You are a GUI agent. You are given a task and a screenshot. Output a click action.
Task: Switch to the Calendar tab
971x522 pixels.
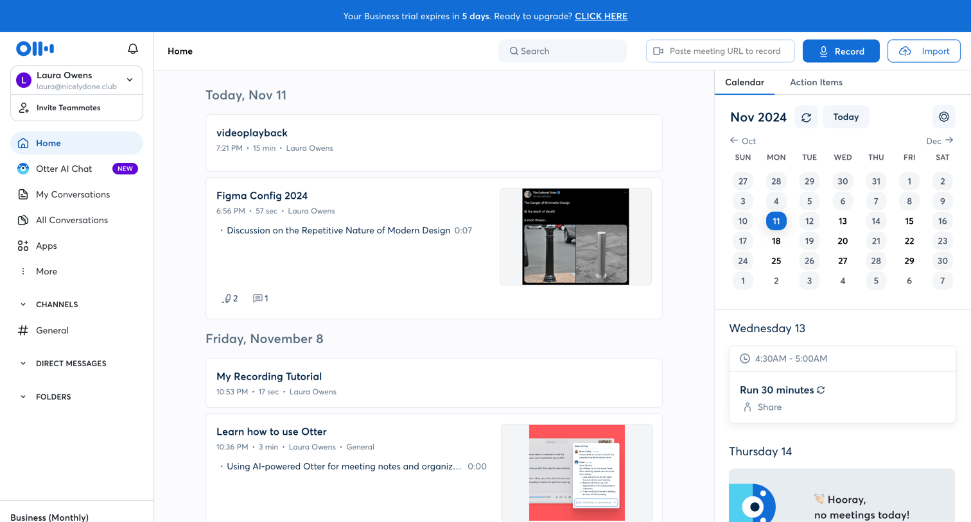744,82
